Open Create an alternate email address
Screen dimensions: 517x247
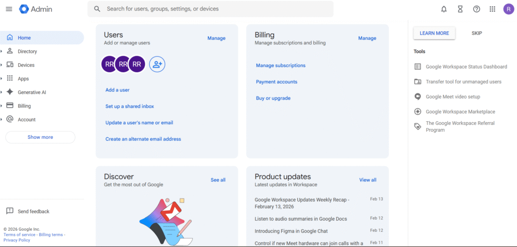point(143,139)
